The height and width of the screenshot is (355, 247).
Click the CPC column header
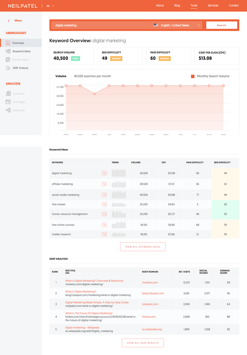click(x=164, y=163)
